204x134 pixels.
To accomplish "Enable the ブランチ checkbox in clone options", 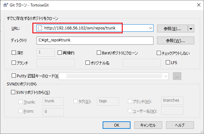I will (x=14, y=62).
